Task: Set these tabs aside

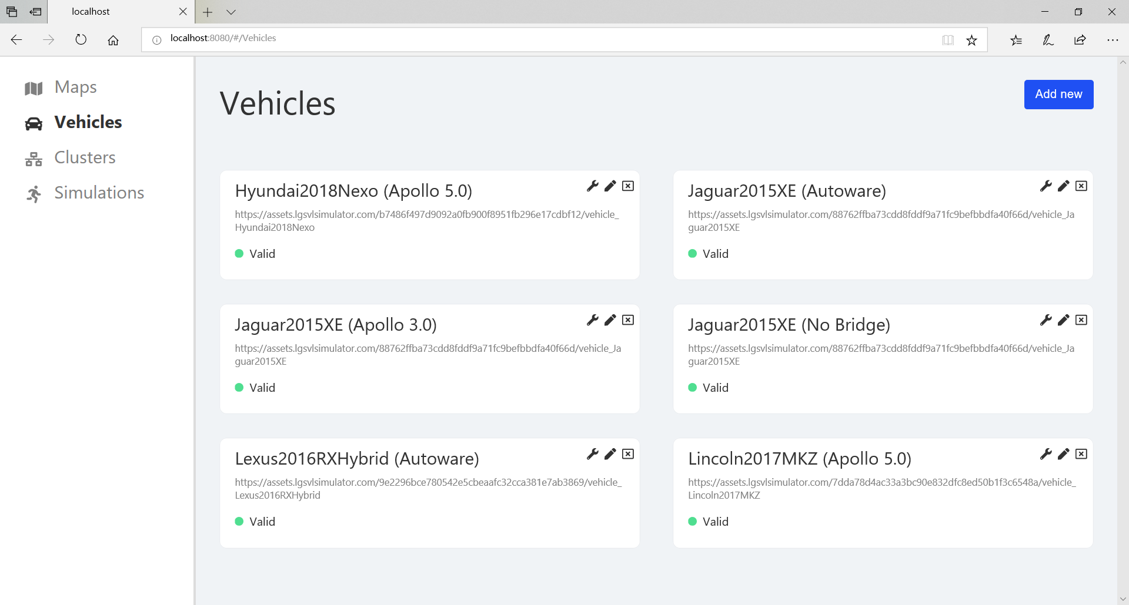Action: coord(36,12)
